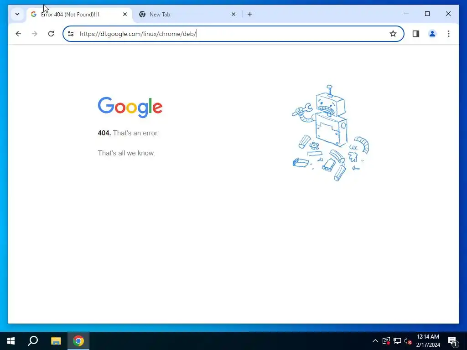Close the Error 404 tab
The width and height of the screenshot is (467, 350).
pyautogui.click(x=125, y=14)
